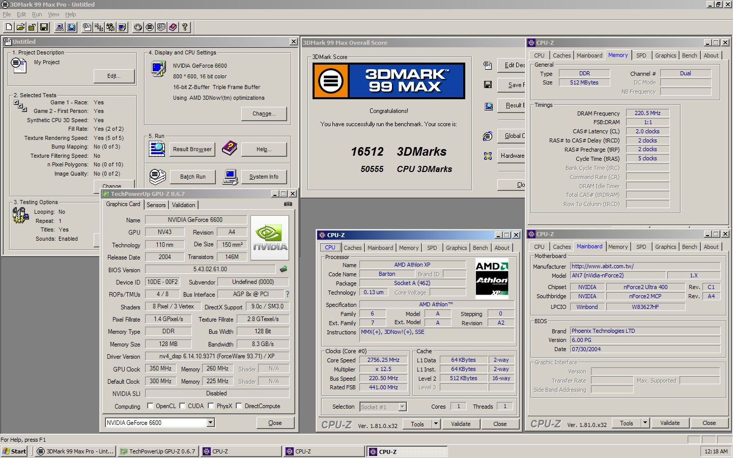Open the Run menu in 3DMark
Image resolution: width=733 pixels, height=458 pixels.
37,14
